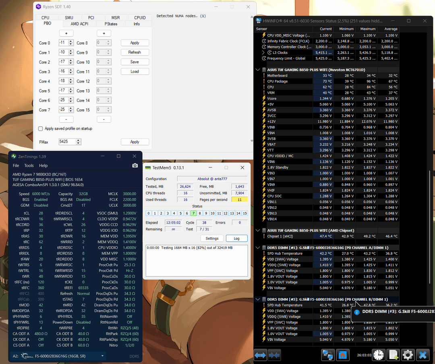
Task: Switch to the SMU tab in Ryzen SDT
Action: click(x=69, y=17)
